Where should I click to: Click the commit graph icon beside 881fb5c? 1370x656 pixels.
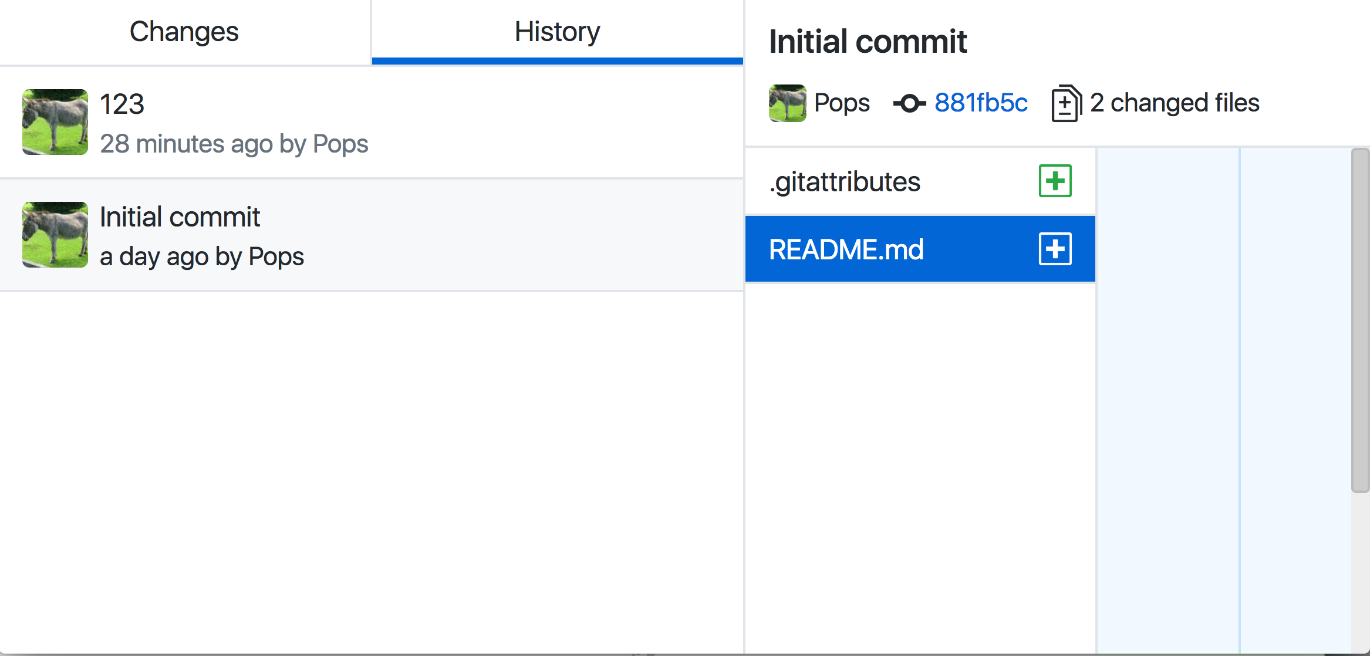pos(909,103)
